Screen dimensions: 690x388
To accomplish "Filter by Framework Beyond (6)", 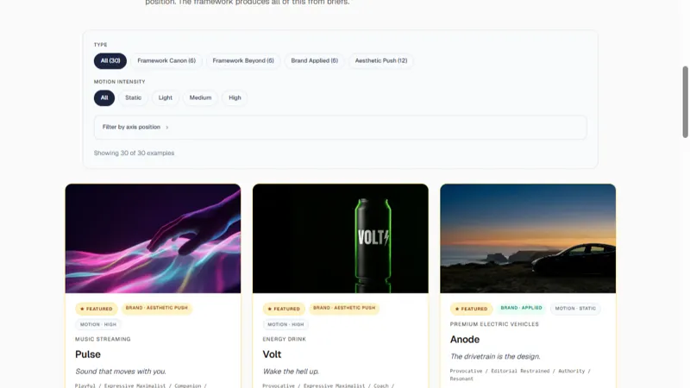I will coord(243,60).
